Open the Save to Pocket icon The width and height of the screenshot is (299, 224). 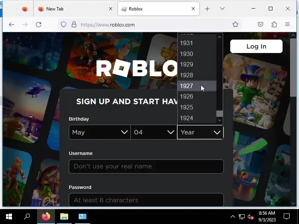[261, 24]
